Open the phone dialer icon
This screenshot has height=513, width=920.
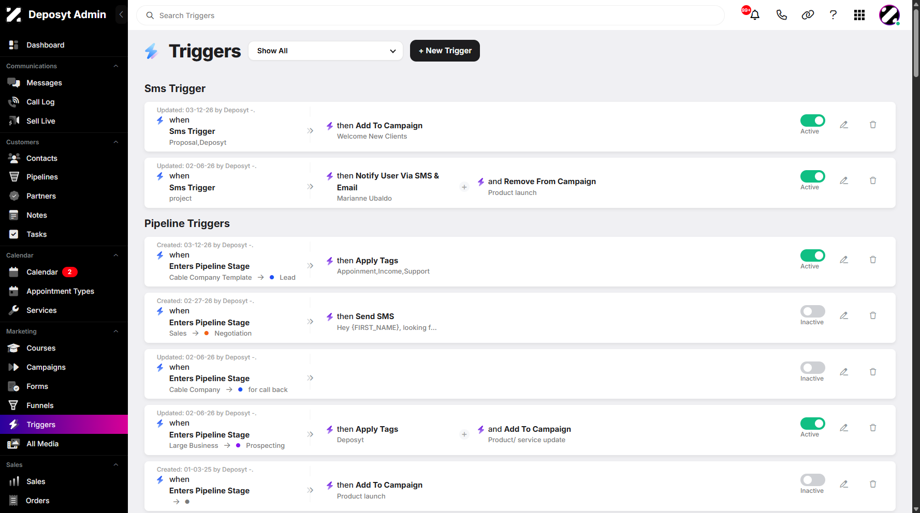(781, 15)
